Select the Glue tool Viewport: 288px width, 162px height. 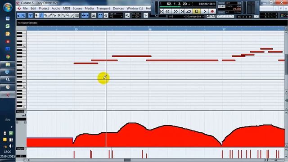pos(63,15)
